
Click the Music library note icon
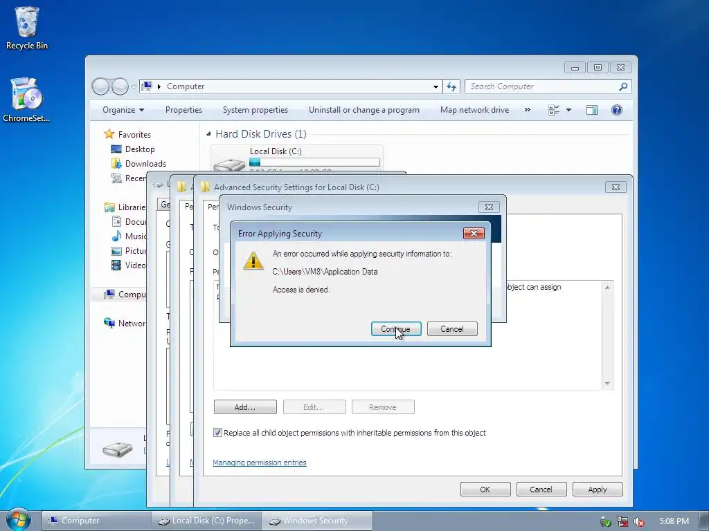click(x=116, y=236)
